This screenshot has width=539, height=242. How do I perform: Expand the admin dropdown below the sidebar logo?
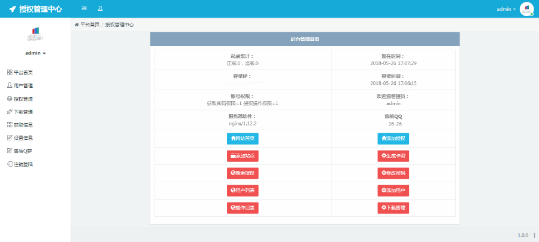35,53
